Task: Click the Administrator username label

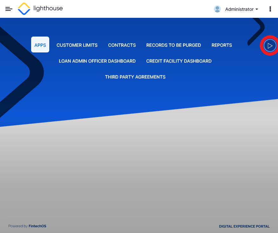Action: point(239,10)
